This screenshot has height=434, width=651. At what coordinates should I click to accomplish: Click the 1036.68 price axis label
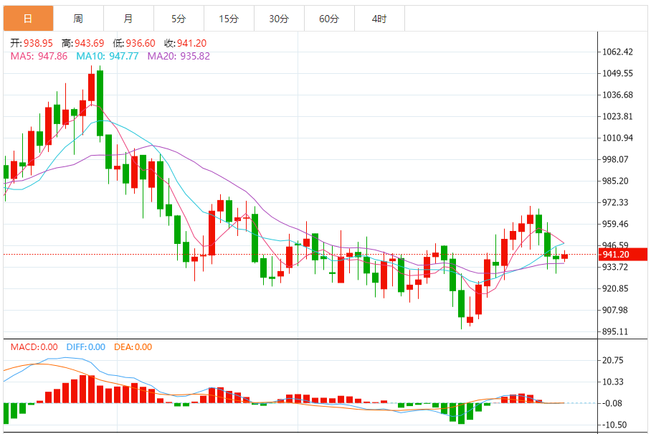tap(618, 95)
